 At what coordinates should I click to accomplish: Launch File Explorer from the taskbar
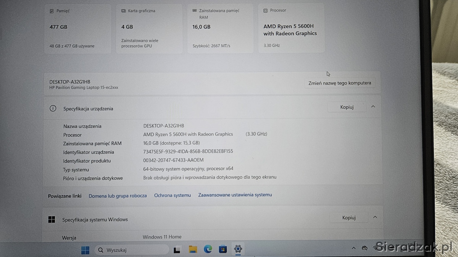point(193,250)
